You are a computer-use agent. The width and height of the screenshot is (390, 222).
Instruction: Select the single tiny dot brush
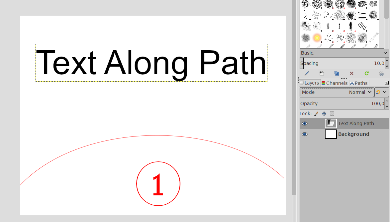pyautogui.click(x=373, y=26)
